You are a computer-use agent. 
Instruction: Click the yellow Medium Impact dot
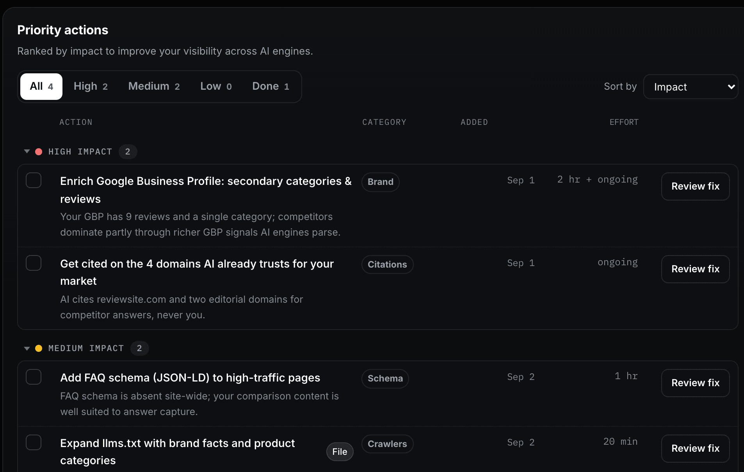(x=39, y=348)
